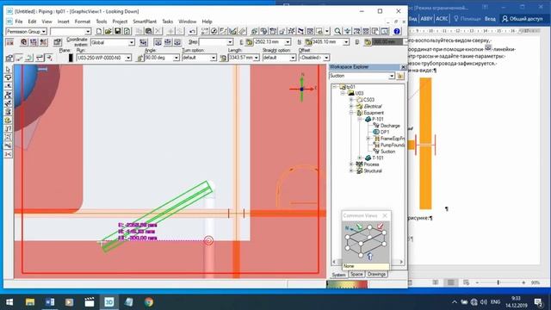The width and height of the screenshot is (551, 310).
Task: Click the length lock icon before Length field
Action: 223,58
